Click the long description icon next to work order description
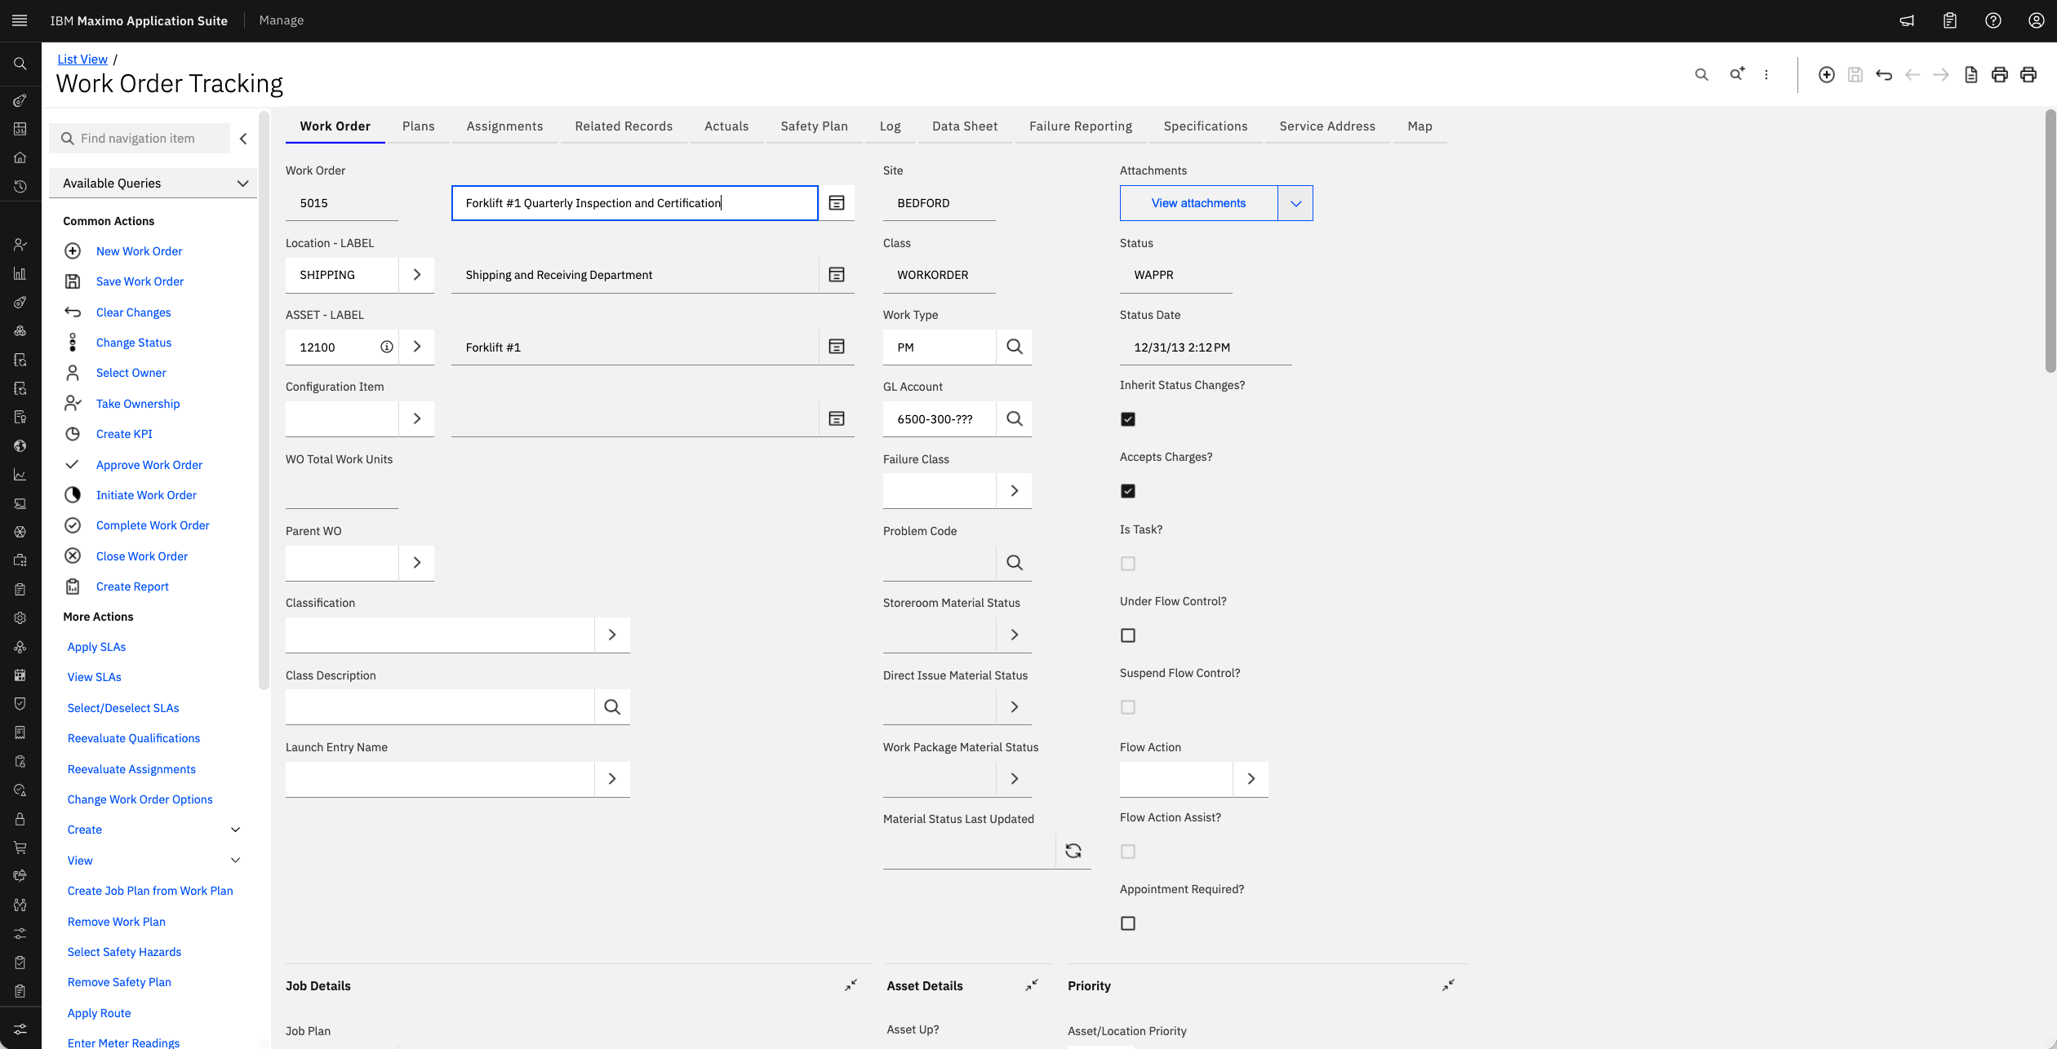The height and width of the screenshot is (1049, 2057). point(837,203)
